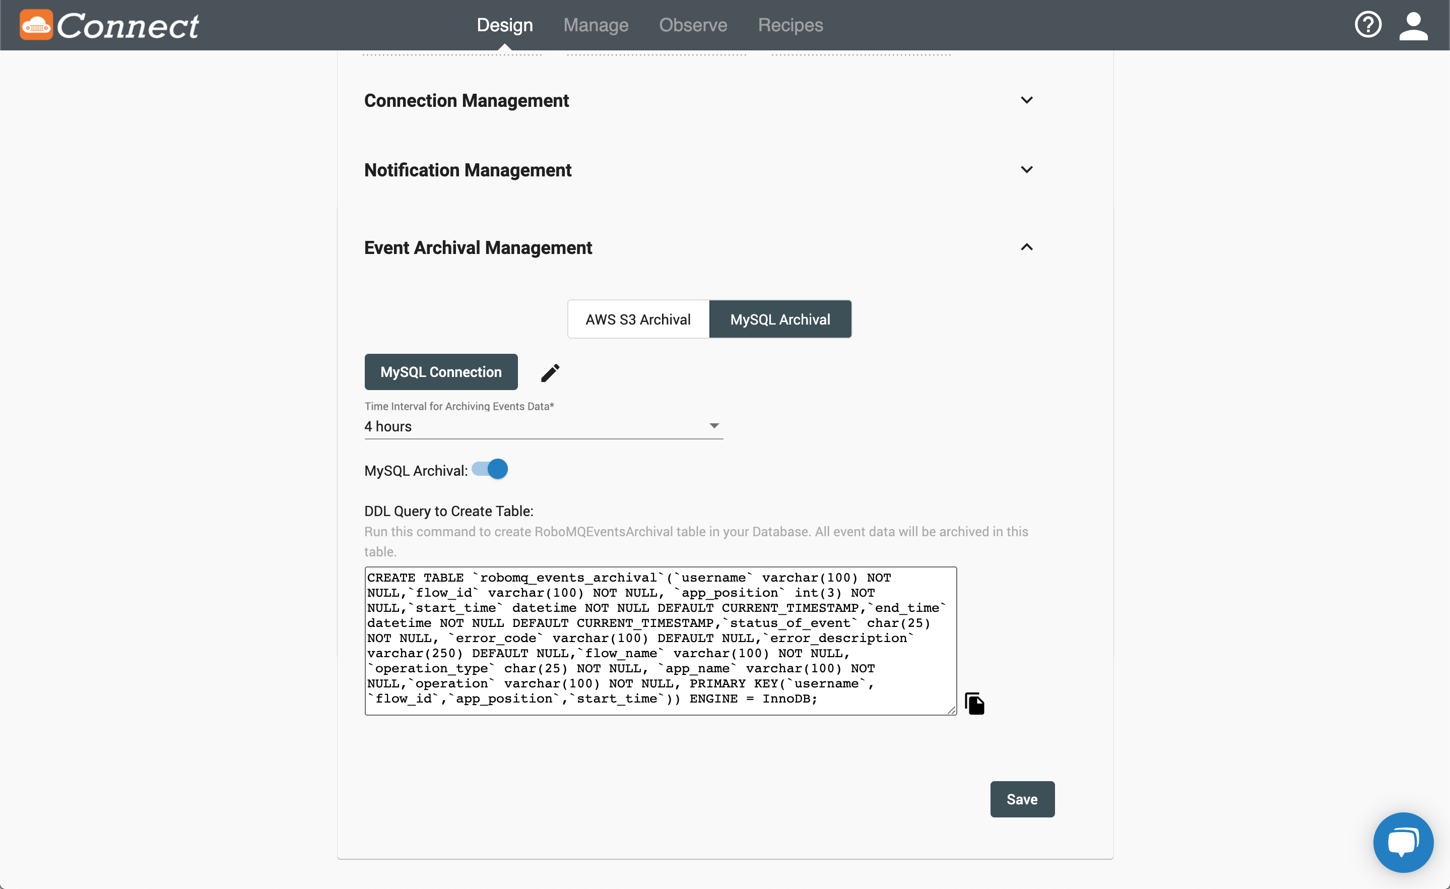This screenshot has height=889, width=1450.
Task: Navigate to the Observe menu item
Action: tap(691, 25)
